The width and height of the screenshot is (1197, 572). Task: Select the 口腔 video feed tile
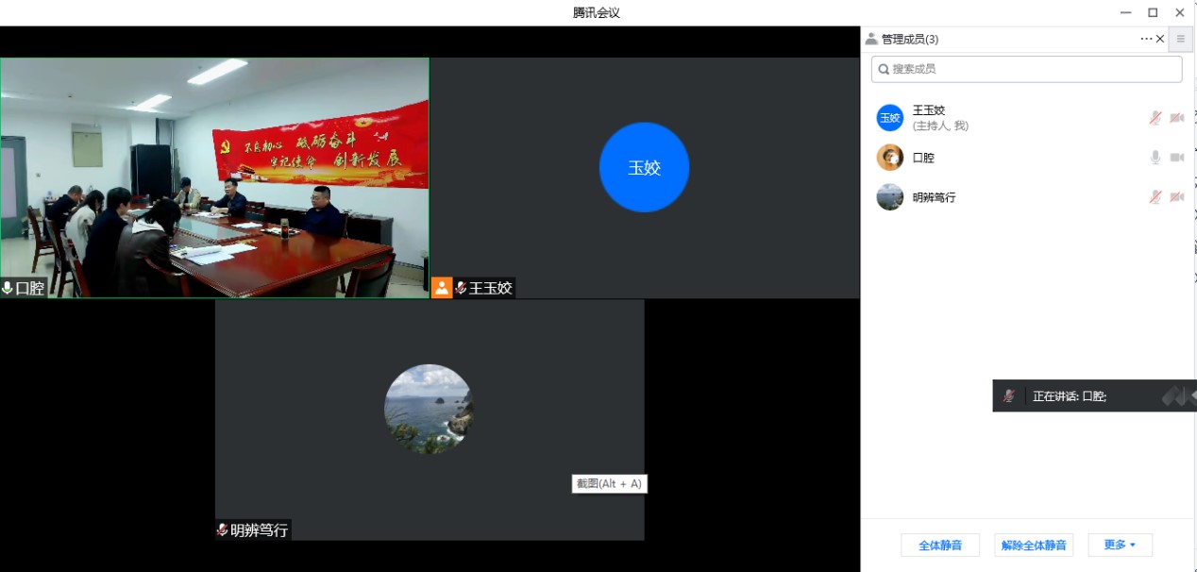click(214, 177)
